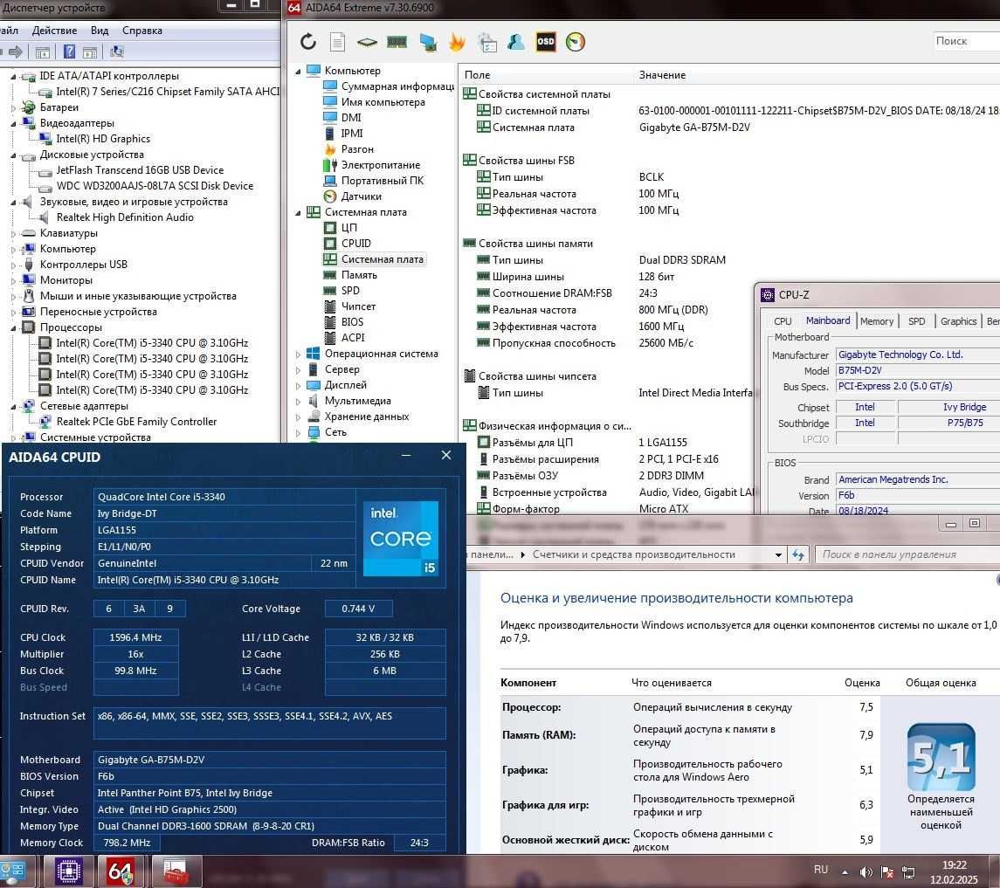This screenshot has height=888, width=1000.
Task: Open the control panel address bar dropdown
Action: click(x=778, y=554)
